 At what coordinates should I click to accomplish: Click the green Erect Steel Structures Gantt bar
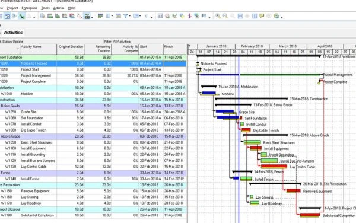point(252,142)
